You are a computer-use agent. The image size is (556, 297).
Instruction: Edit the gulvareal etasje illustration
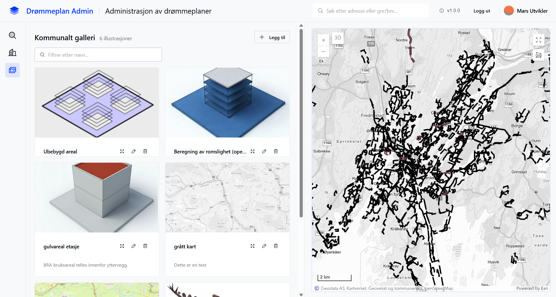click(x=134, y=246)
